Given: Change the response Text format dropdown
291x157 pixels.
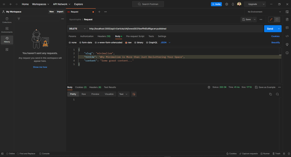Looking at the screenshot, I should (x=123, y=94).
